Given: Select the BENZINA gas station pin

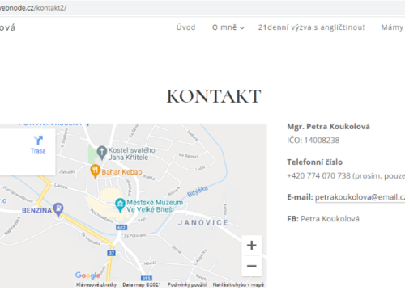Looking at the screenshot, I should (58, 209).
